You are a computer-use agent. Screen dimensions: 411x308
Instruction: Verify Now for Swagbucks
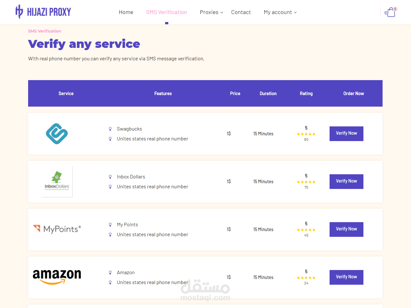tap(346, 133)
